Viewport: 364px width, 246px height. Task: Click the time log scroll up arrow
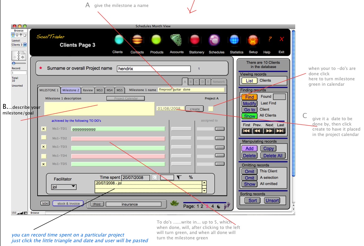click(x=204, y=183)
